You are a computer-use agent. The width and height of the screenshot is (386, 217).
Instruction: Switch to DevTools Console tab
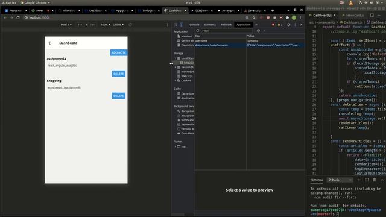click(194, 25)
